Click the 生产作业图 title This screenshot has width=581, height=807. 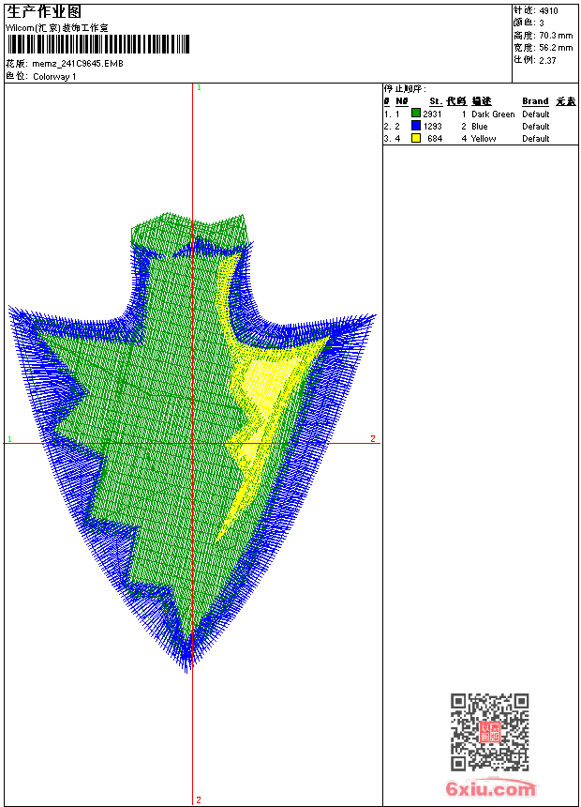coord(43,11)
